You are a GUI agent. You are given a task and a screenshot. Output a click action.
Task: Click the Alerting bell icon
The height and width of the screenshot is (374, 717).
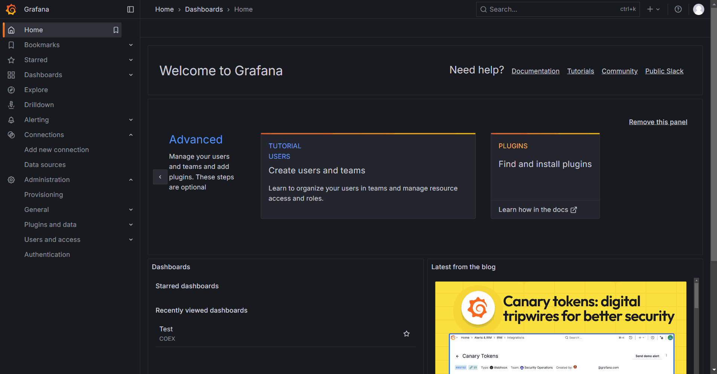click(x=11, y=120)
